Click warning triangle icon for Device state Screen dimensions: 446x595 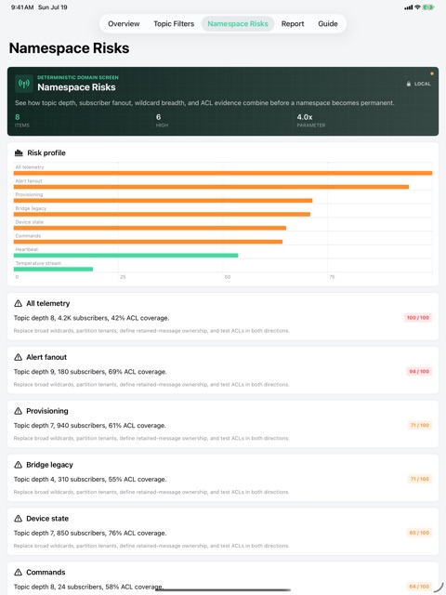pyautogui.click(x=19, y=519)
